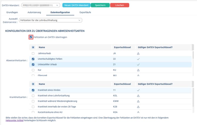Open the DATEV-Mandant dropdown
Image resolution: width=197 pixels, height=125 pixels.
[x=41, y=5]
